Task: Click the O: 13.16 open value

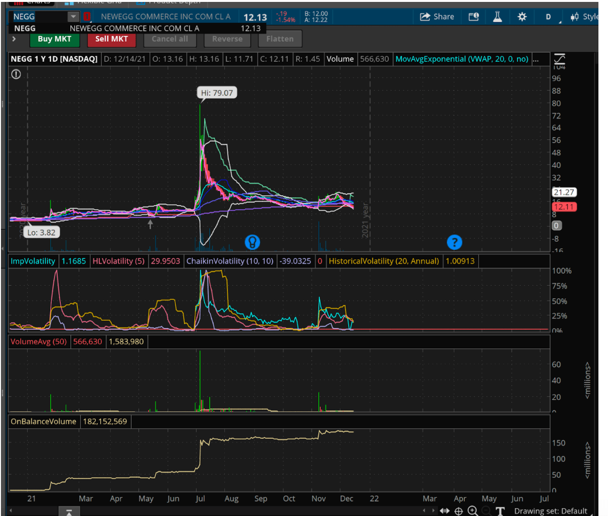Action: click(167, 59)
